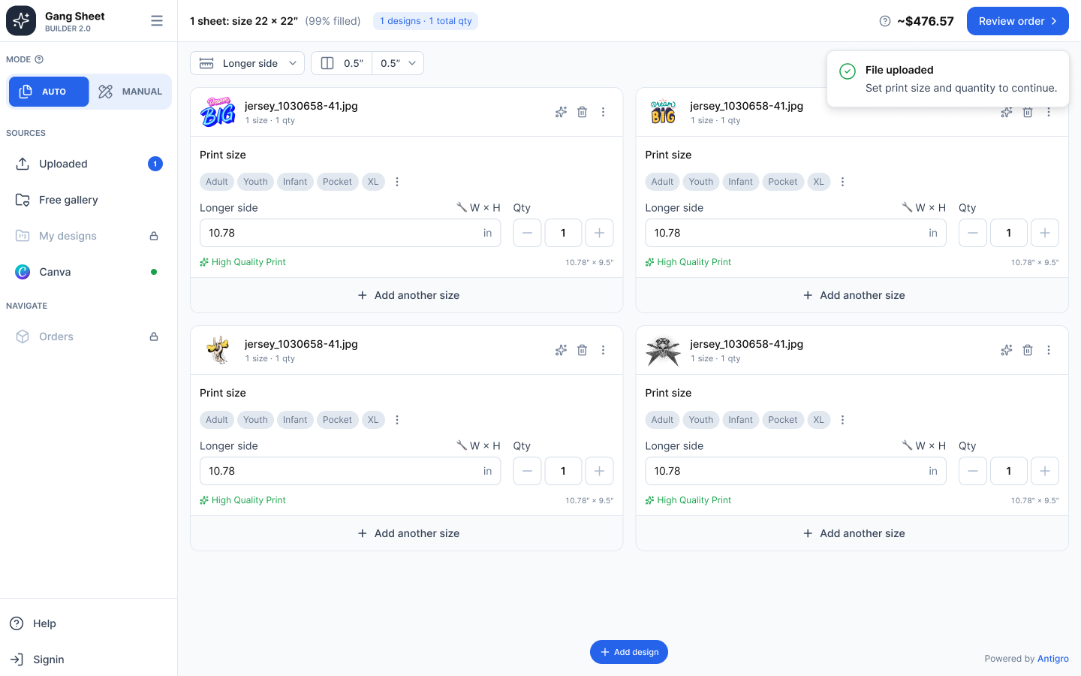Open My designs in the sidebar
This screenshot has width=1081, height=676.
[x=89, y=236]
